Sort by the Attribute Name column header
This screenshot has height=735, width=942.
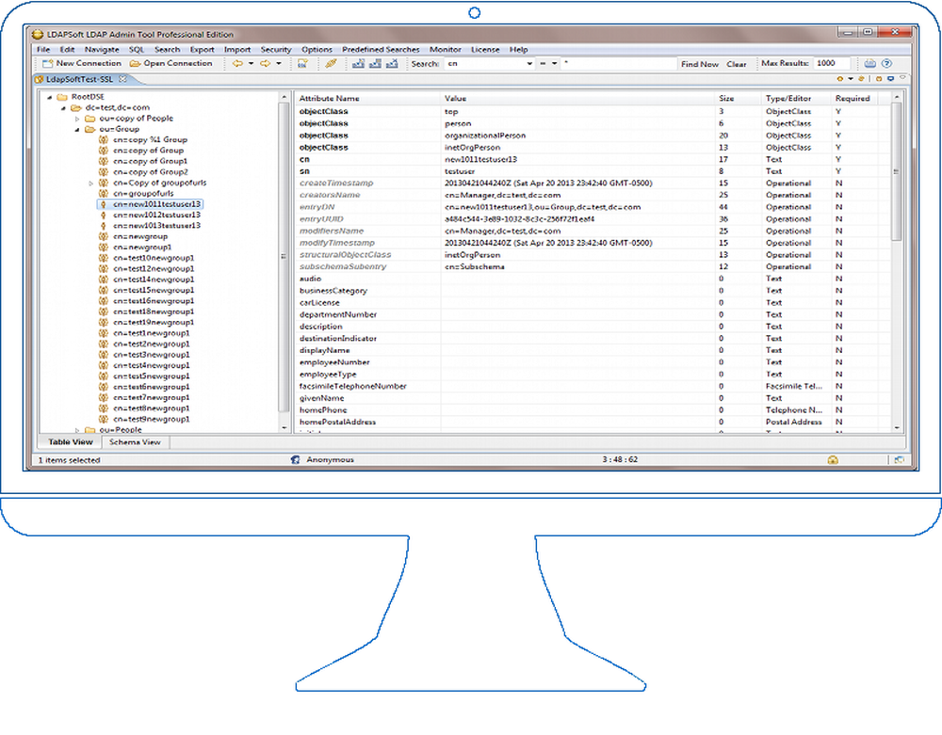pyautogui.click(x=366, y=99)
